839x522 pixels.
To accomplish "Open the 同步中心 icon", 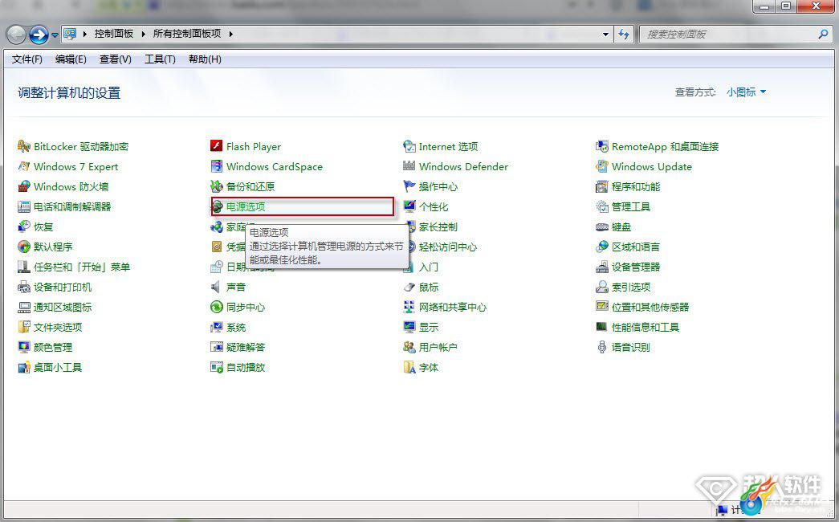I will [x=216, y=307].
